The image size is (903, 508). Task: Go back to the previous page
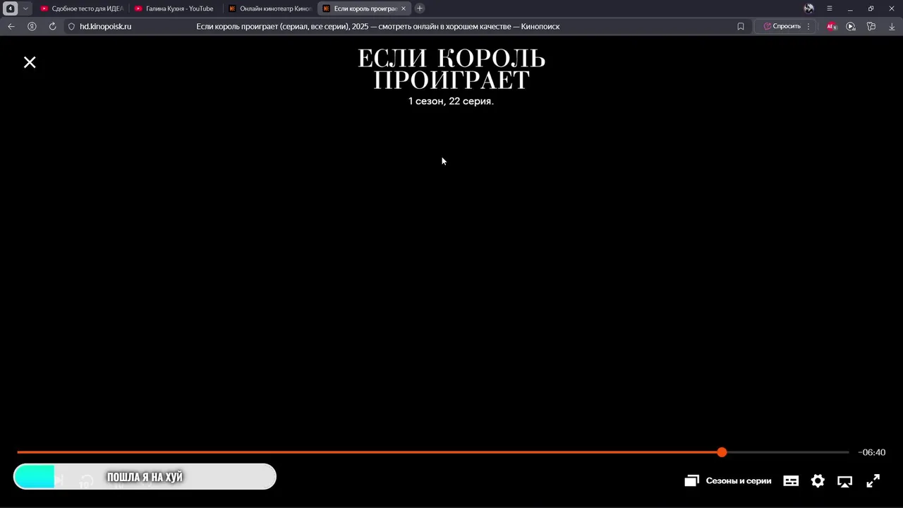click(11, 26)
